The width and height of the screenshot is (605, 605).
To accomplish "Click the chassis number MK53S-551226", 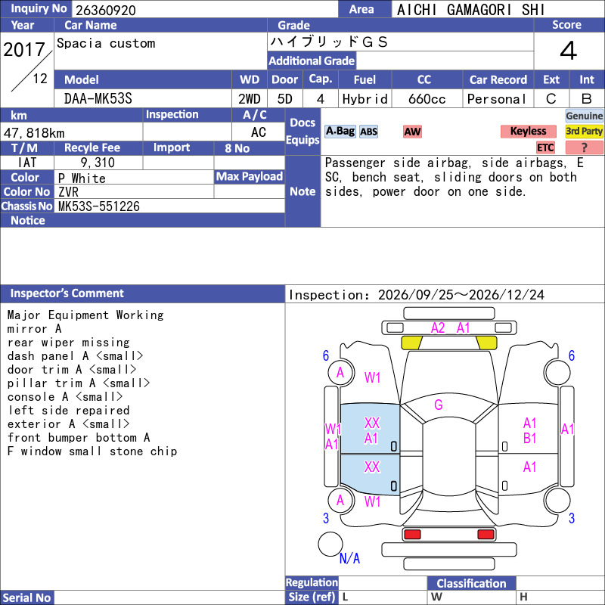I will click(99, 206).
